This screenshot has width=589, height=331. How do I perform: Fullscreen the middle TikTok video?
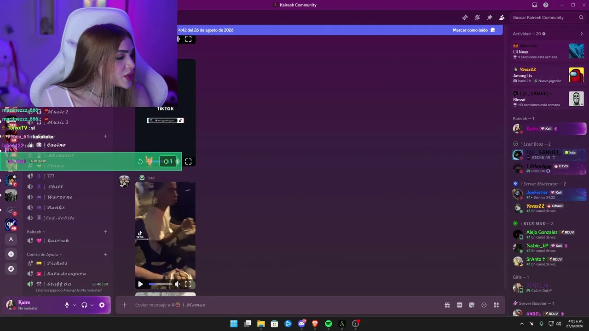click(x=188, y=161)
